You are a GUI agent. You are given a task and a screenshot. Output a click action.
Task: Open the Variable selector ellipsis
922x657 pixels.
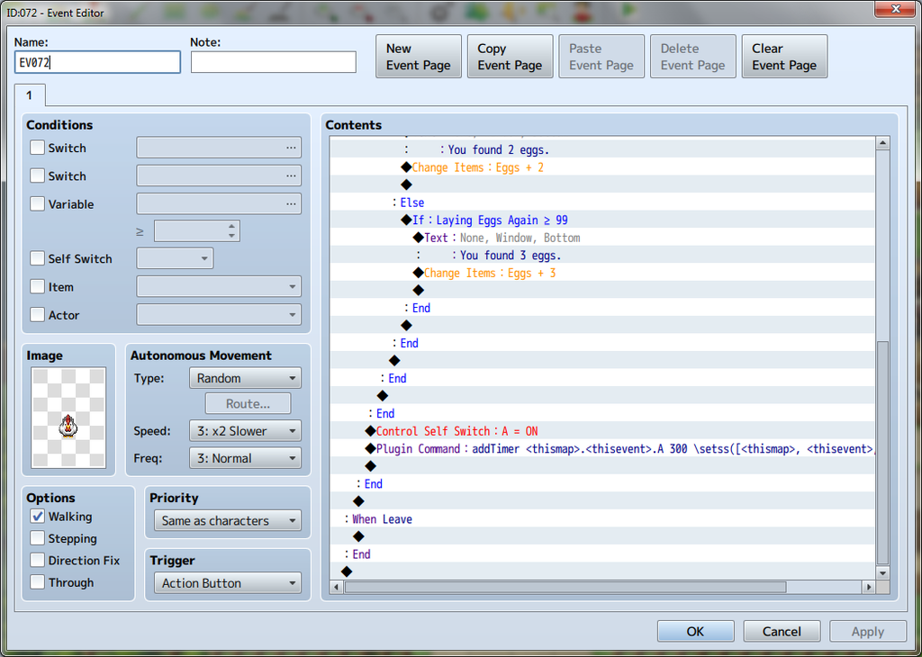(x=290, y=204)
